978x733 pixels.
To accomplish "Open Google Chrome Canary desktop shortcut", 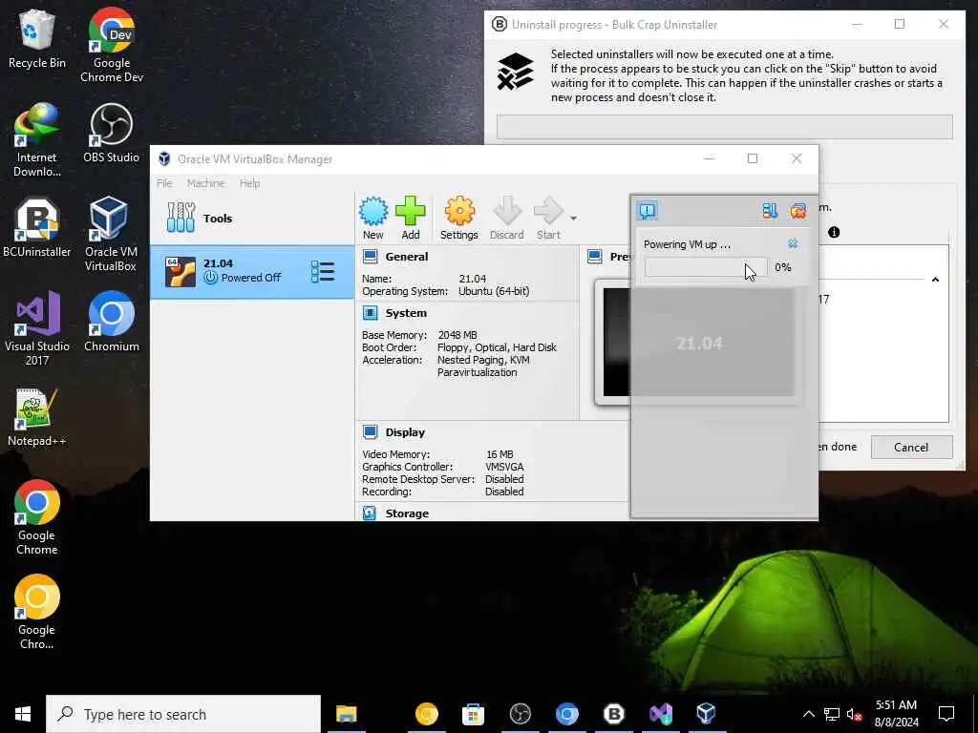I will click(x=37, y=612).
